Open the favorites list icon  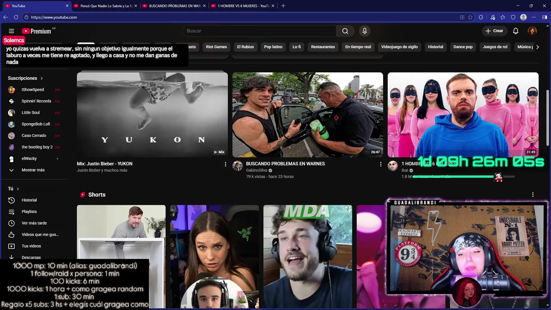pyautogui.click(x=503, y=17)
